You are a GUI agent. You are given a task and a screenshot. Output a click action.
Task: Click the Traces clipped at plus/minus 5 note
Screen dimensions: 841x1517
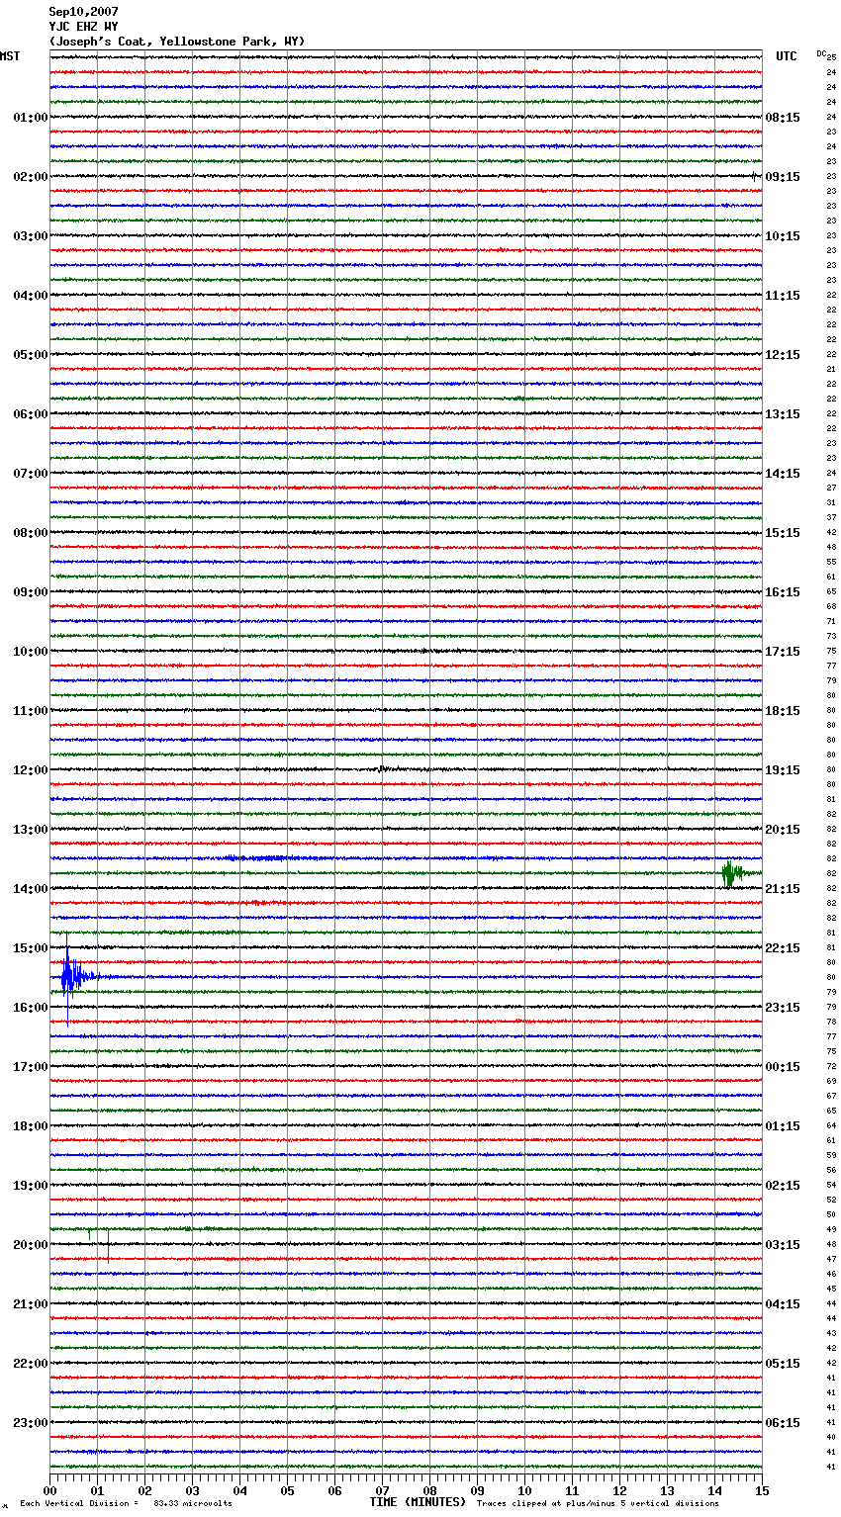(598, 1503)
